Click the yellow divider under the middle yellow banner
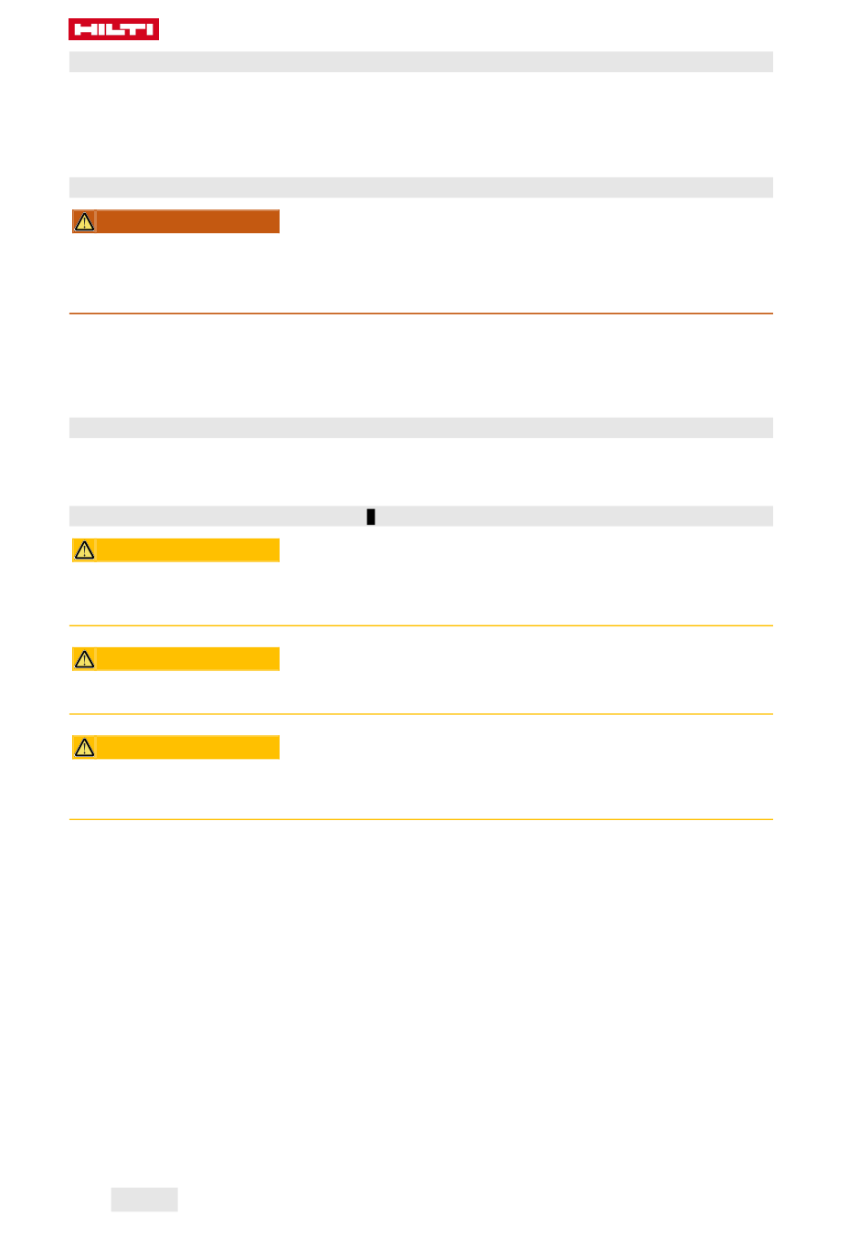 click(x=420, y=714)
